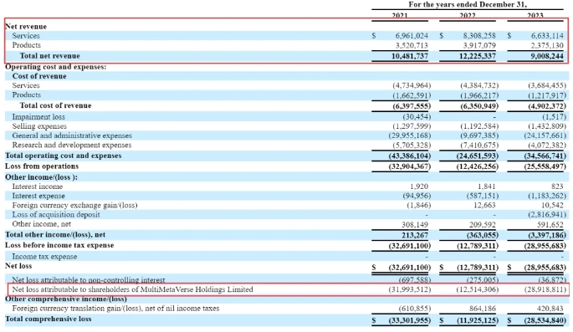Click Foreign currency exchange gain/(loss) label
The height and width of the screenshot is (332, 573).
tap(75, 205)
